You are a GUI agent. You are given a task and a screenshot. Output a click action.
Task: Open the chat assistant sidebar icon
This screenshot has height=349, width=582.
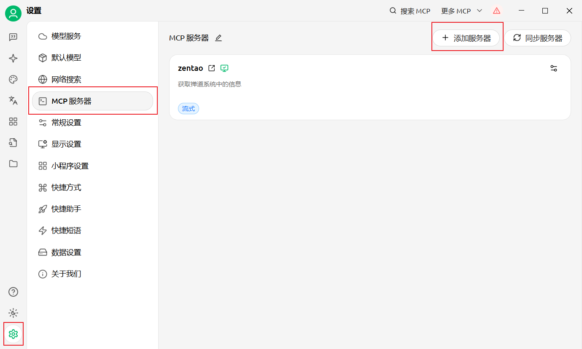[x=13, y=37]
